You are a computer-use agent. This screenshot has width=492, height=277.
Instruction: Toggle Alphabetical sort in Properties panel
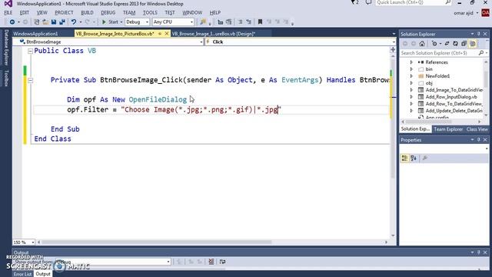[x=414, y=159]
